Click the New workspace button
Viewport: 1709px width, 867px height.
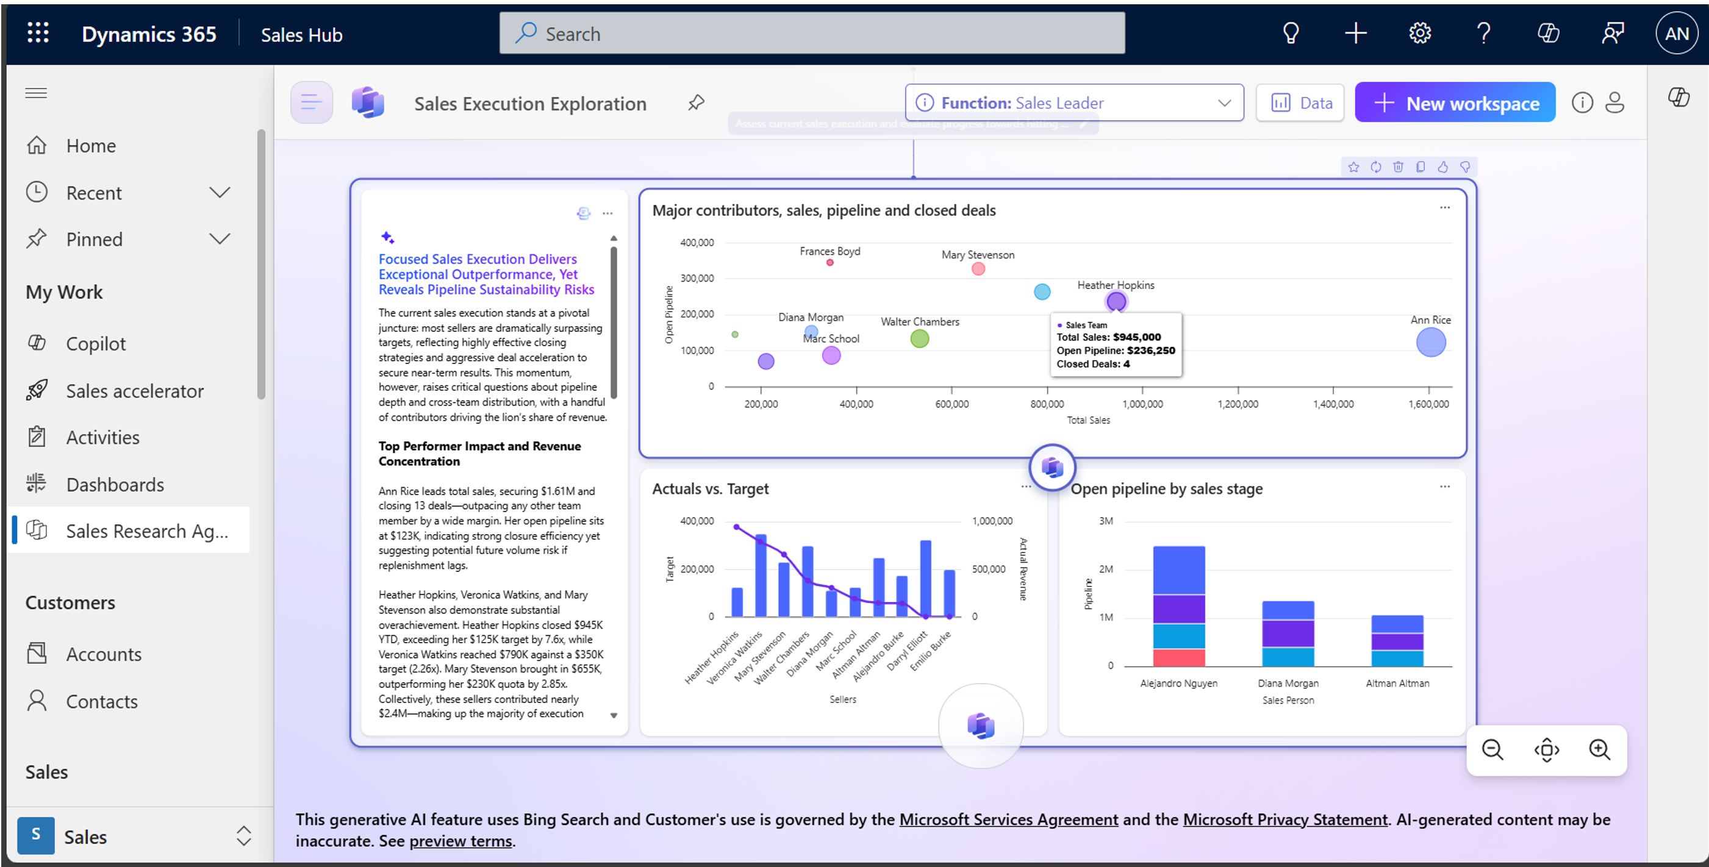click(1455, 103)
